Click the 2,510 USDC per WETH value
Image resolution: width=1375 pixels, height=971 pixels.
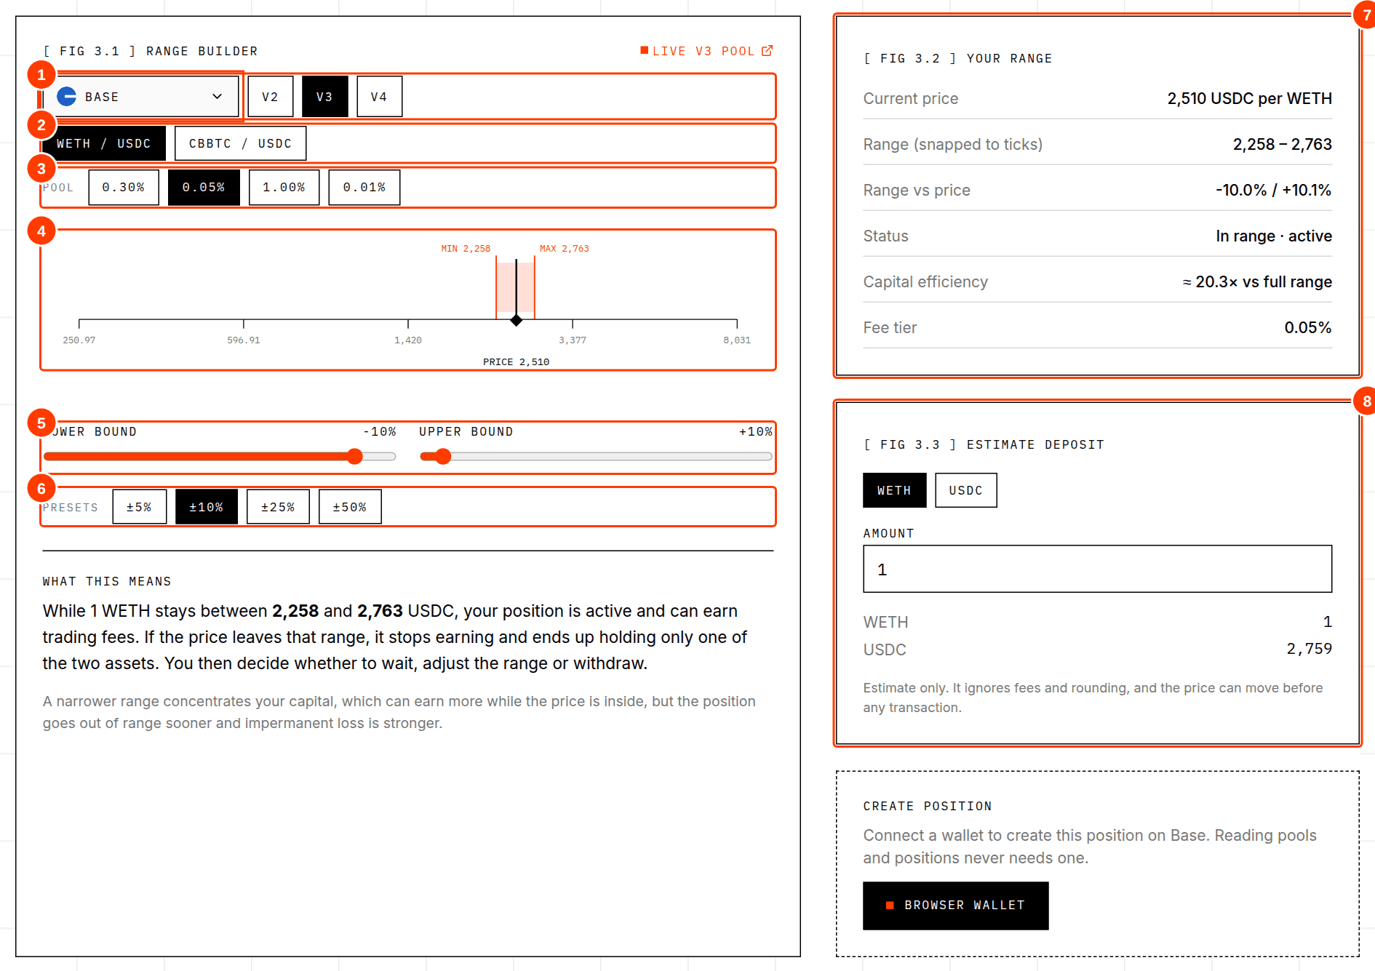pos(1250,98)
